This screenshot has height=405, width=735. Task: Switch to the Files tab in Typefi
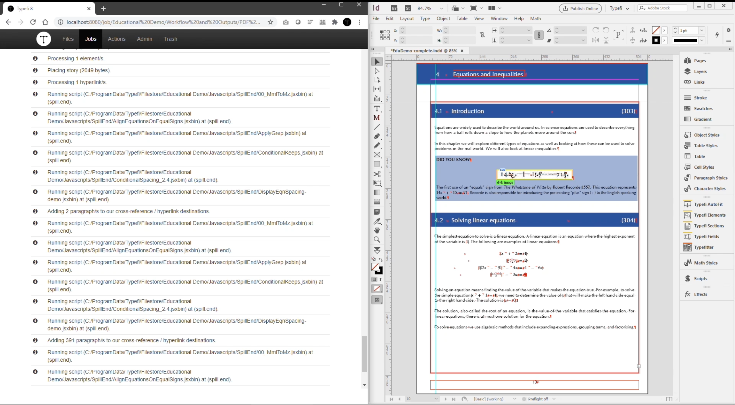tap(68, 39)
